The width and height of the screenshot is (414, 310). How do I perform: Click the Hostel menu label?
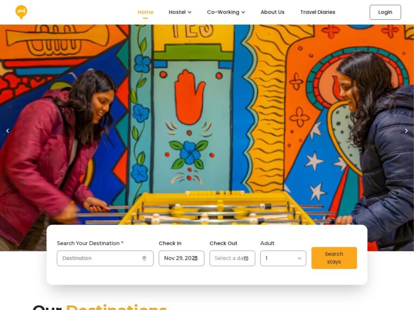coord(177,12)
